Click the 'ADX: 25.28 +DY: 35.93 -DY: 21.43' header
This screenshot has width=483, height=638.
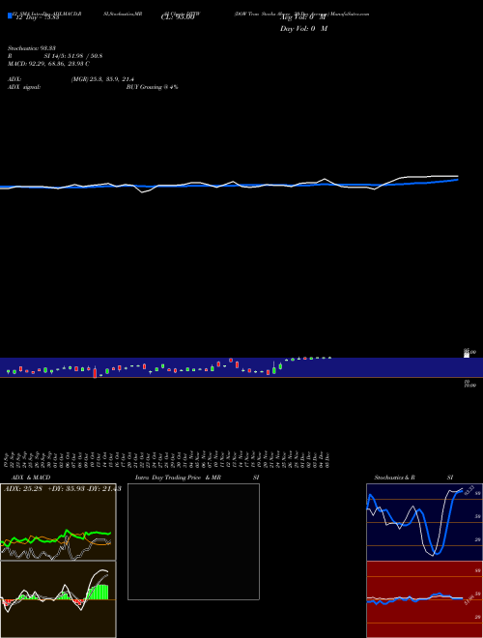click(x=62, y=489)
